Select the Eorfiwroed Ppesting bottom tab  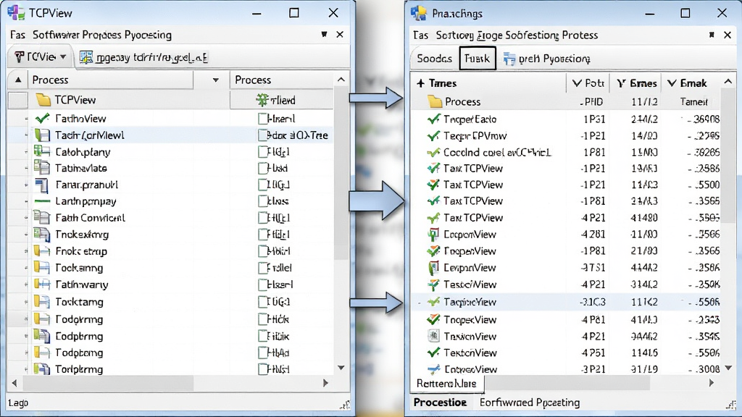(530, 403)
